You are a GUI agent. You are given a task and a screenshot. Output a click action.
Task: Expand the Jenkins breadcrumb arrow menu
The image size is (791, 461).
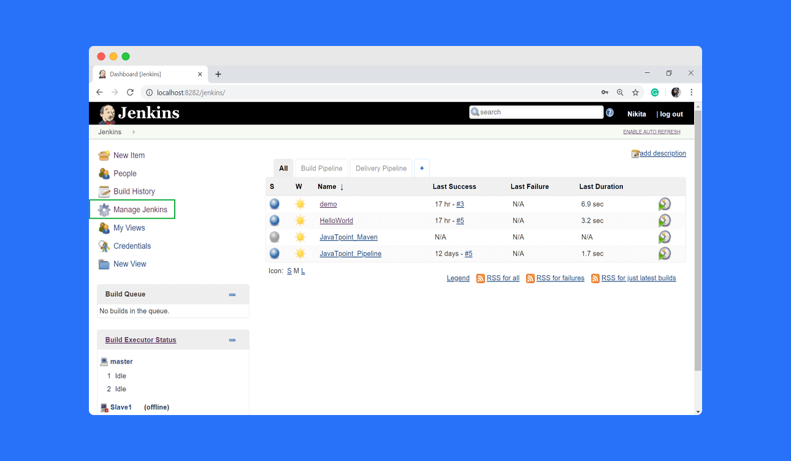[134, 132]
